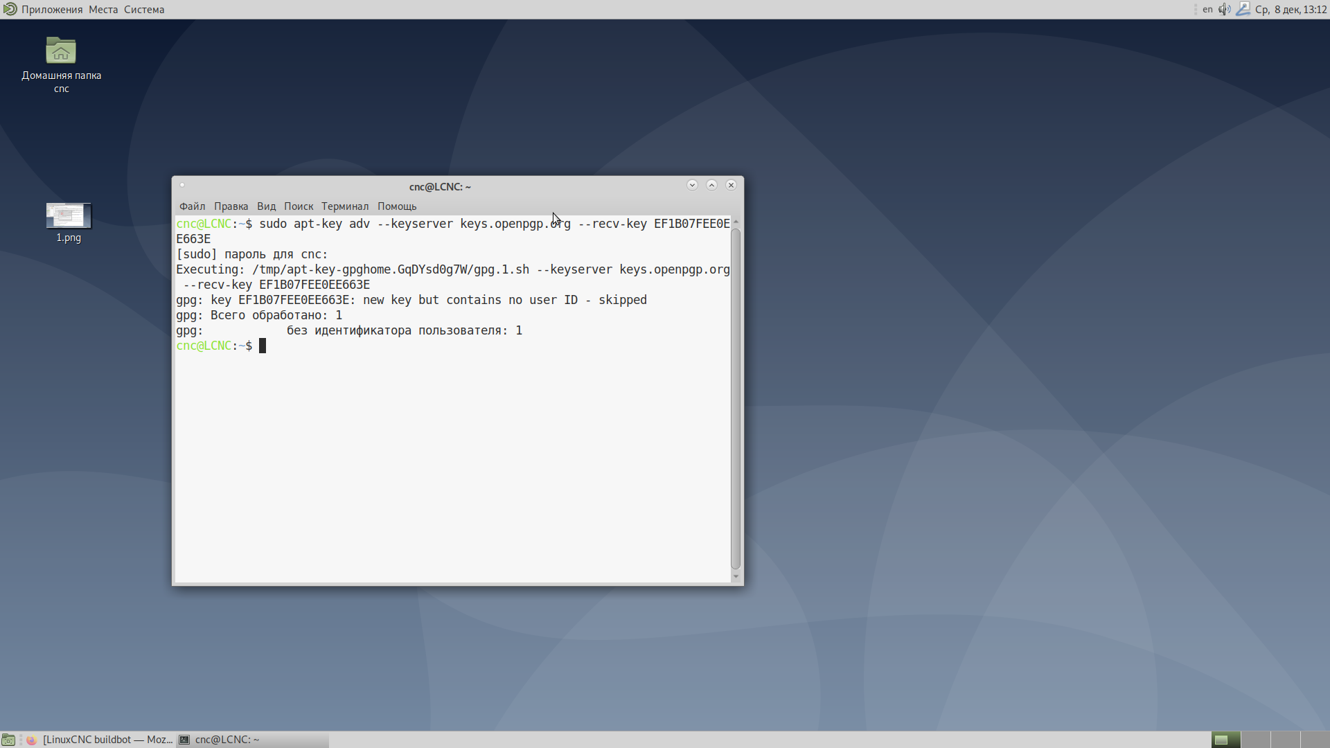Switch keyboard layout via the en indicator
The width and height of the screenshot is (1330, 748).
tap(1207, 9)
